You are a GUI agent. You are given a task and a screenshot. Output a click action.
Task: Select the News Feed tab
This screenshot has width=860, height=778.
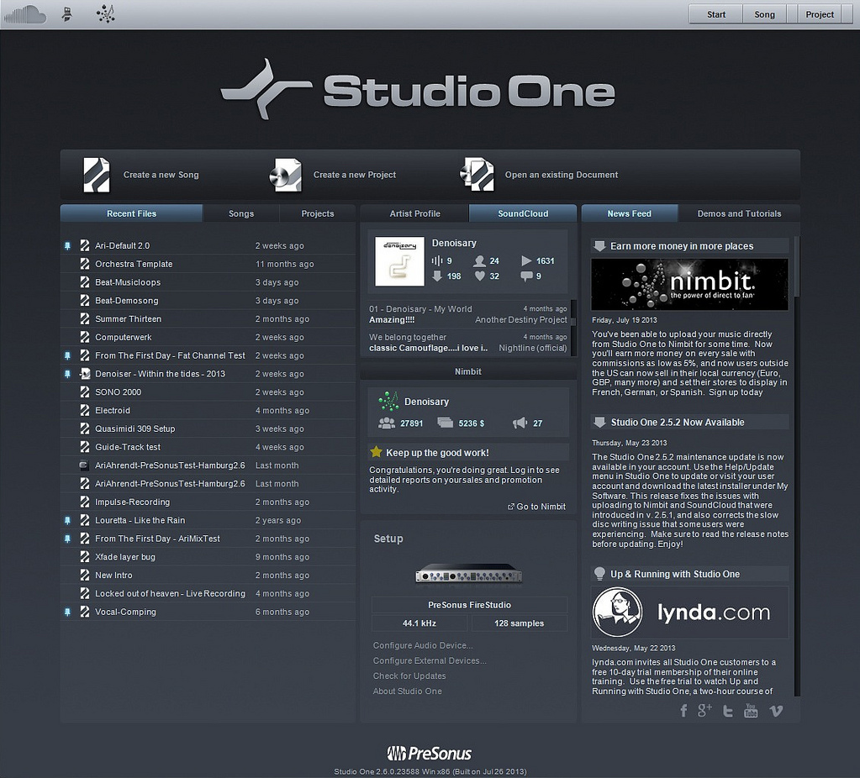point(630,213)
